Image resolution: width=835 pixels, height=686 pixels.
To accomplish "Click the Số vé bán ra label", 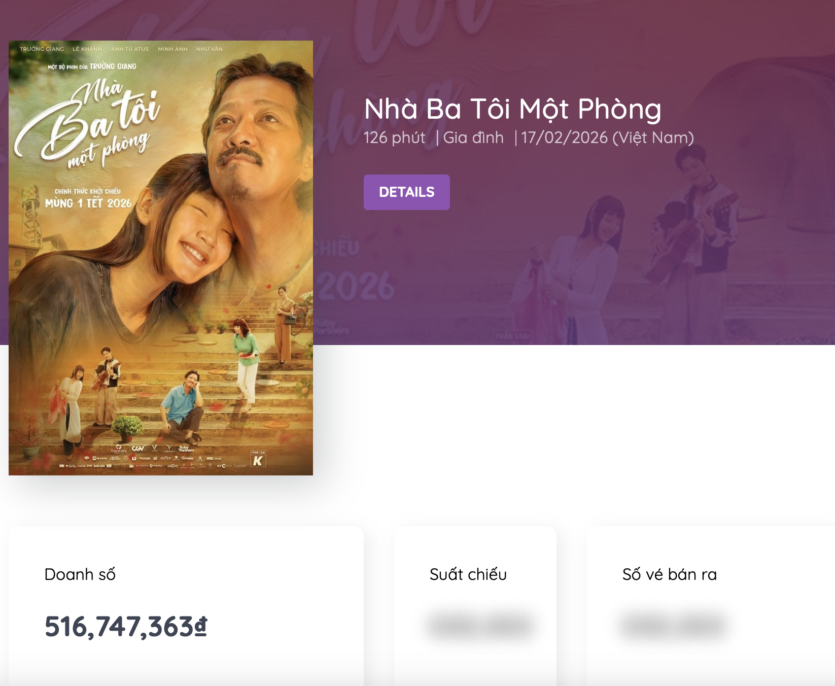I will [x=669, y=574].
